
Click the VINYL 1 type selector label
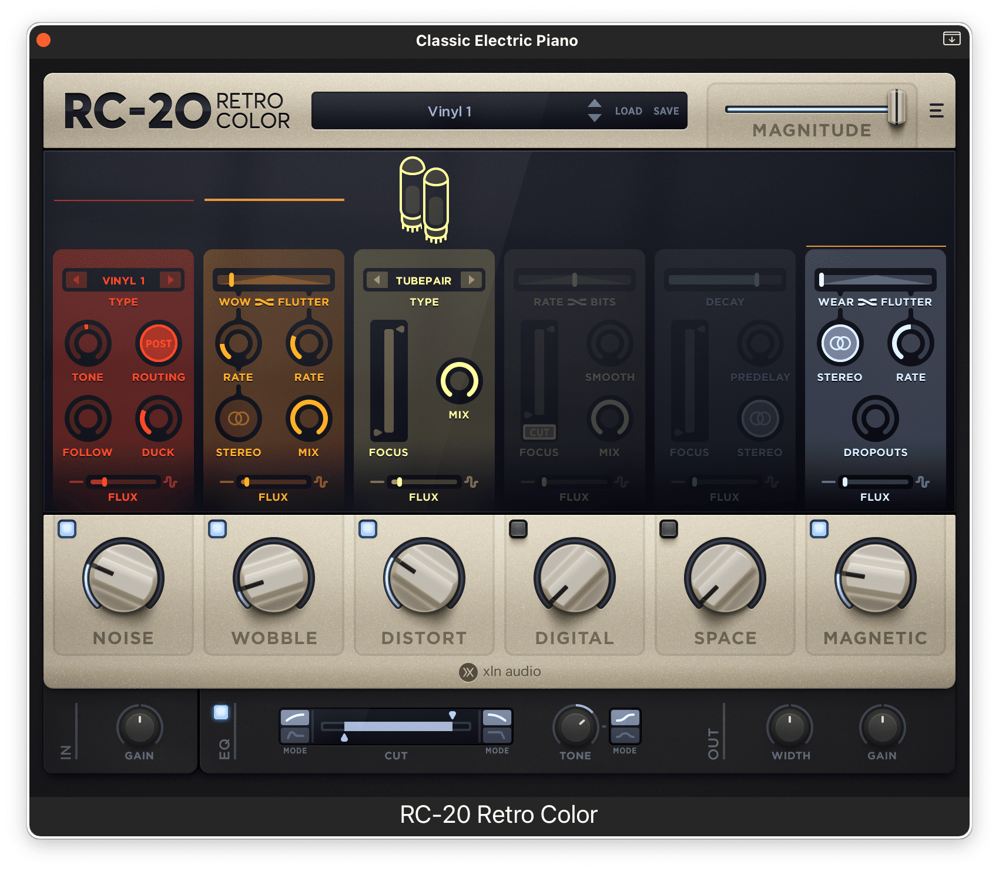pos(123,280)
